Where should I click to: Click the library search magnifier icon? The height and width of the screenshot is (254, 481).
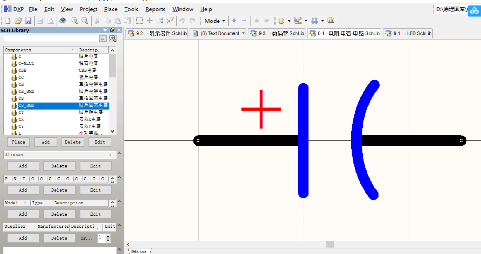coord(113,38)
